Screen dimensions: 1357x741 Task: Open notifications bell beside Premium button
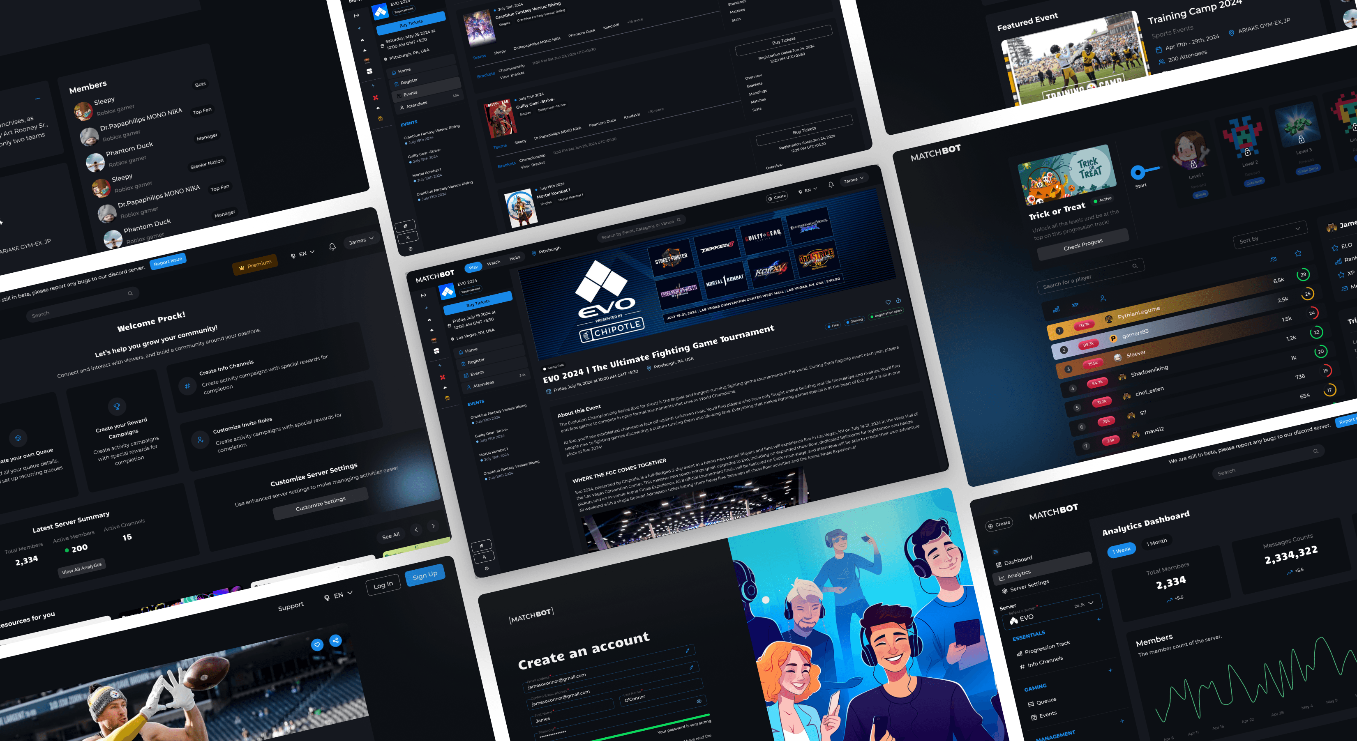coord(332,246)
